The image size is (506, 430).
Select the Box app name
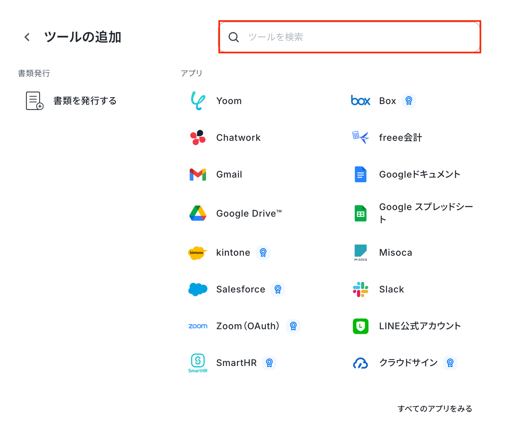pyautogui.click(x=388, y=101)
